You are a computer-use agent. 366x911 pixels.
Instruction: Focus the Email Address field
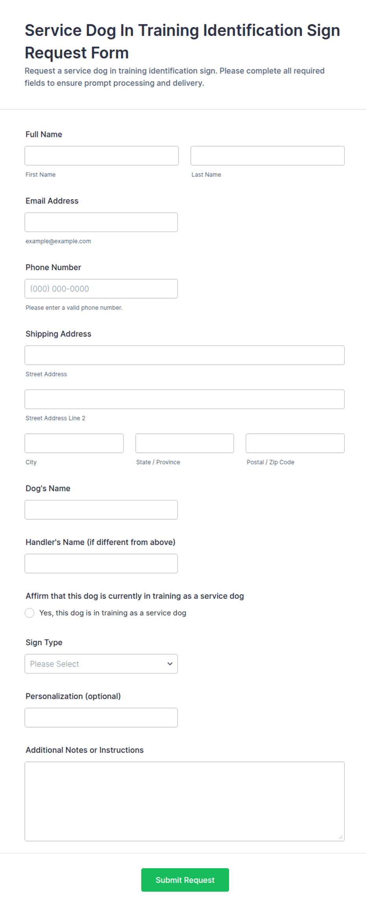pyautogui.click(x=101, y=222)
